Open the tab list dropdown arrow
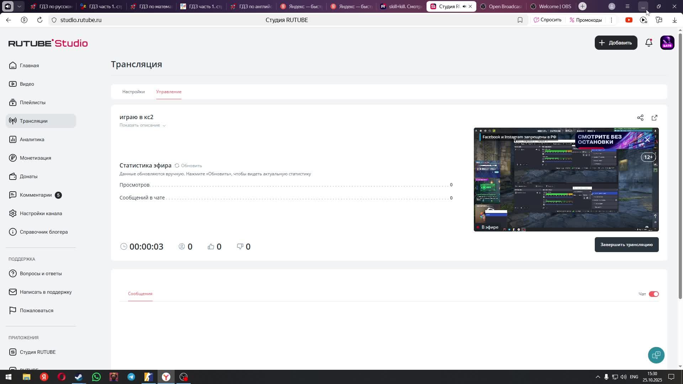 [x=19, y=6]
